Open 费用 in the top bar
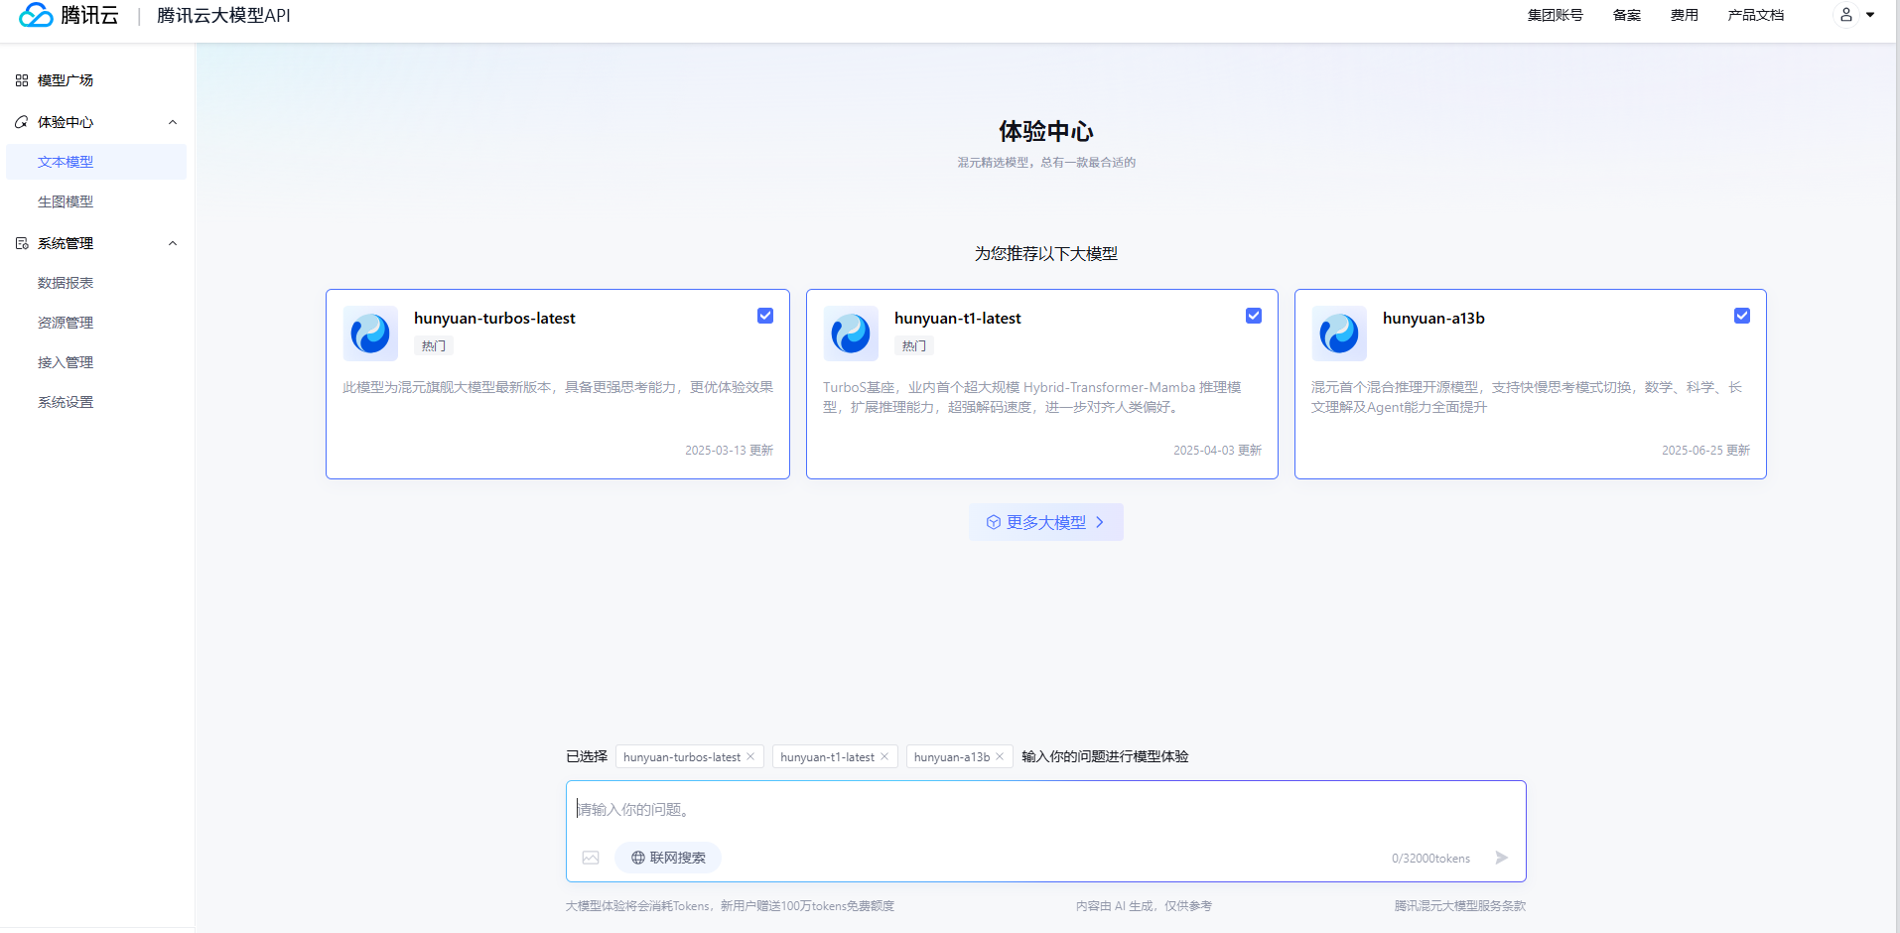The image size is (1900, 933). tap(1685, 15)
